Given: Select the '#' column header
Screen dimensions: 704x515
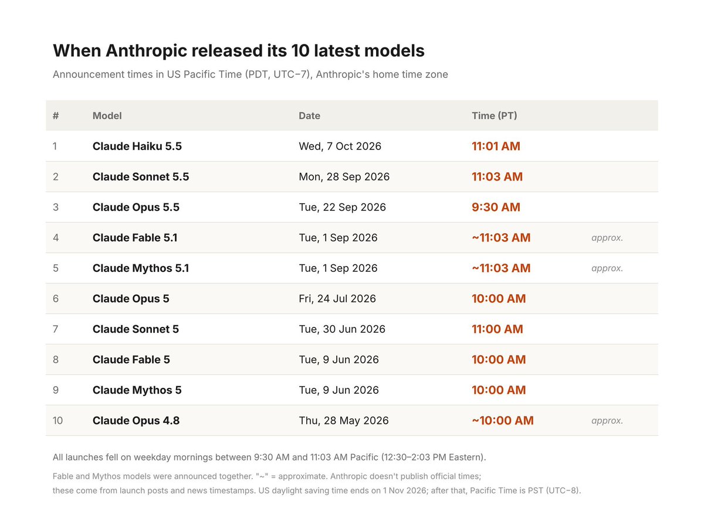Looking at the screenshot, I should 56,115.
